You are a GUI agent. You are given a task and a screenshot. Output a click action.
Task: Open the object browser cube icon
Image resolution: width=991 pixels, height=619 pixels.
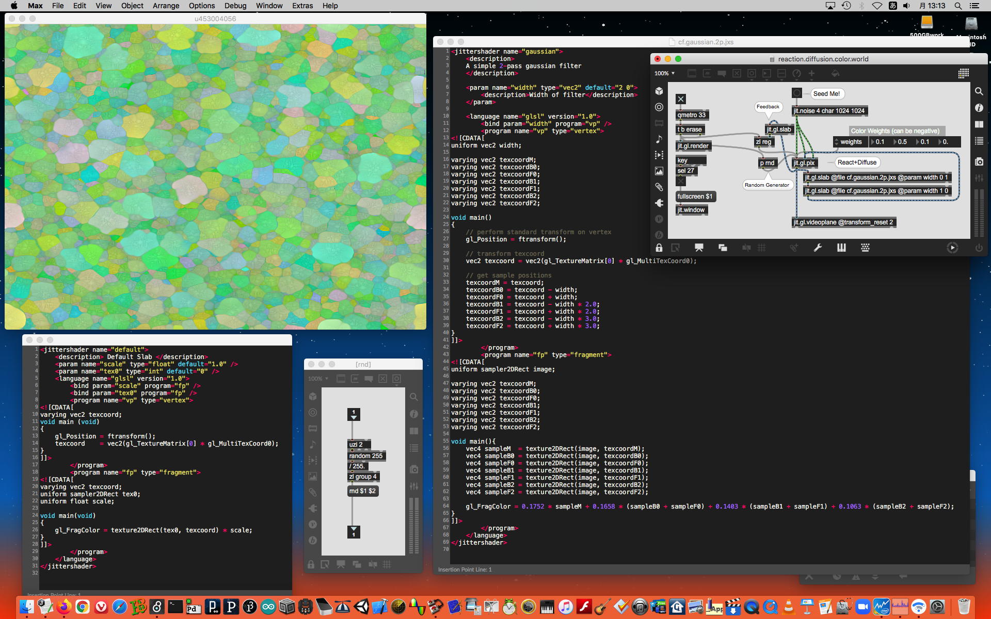coord(659,91)
